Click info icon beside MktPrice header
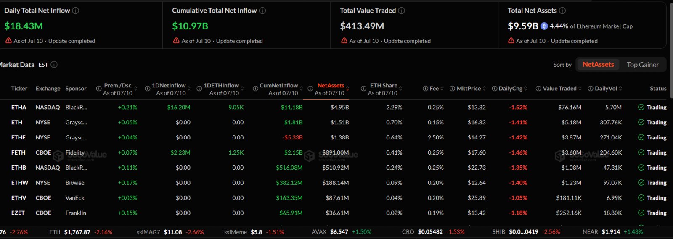The image size is (673, 239). pyautogui.click(x=452, y=89)
